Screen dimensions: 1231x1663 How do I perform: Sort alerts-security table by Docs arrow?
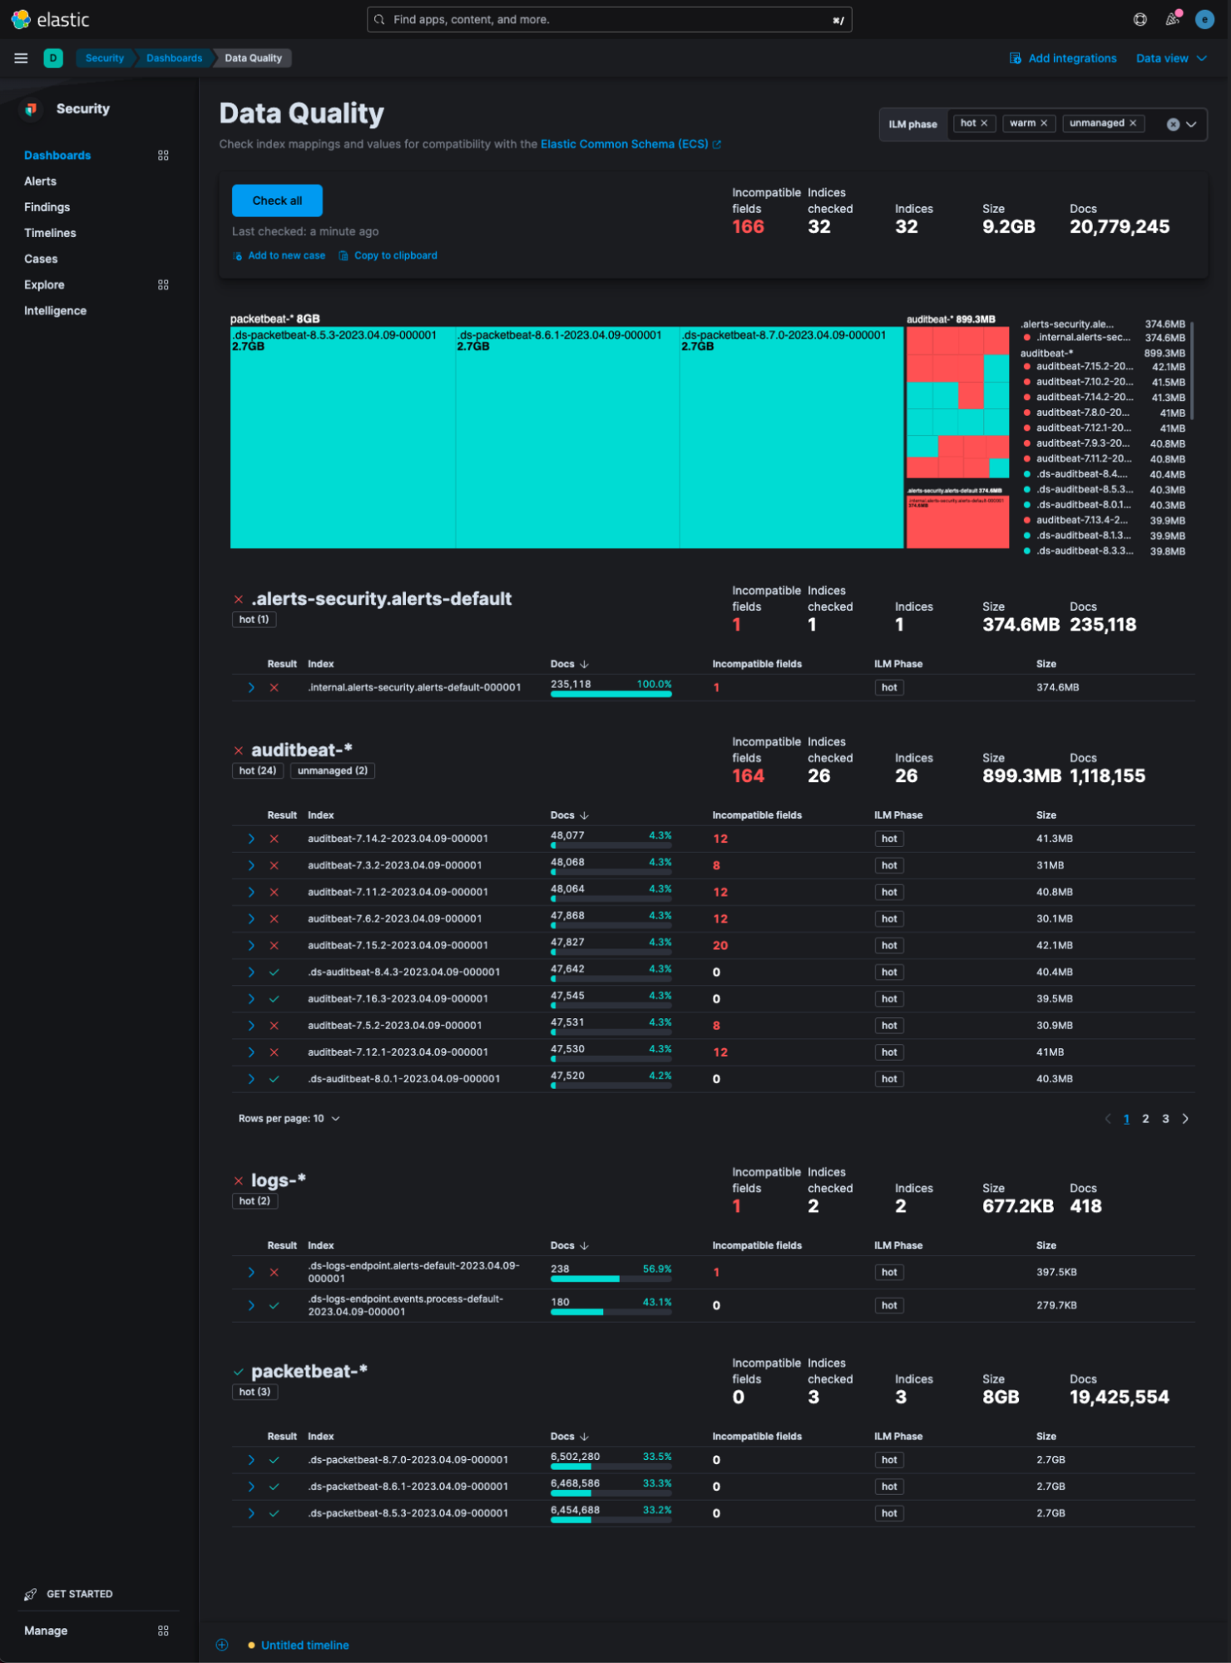click(584, 664)
